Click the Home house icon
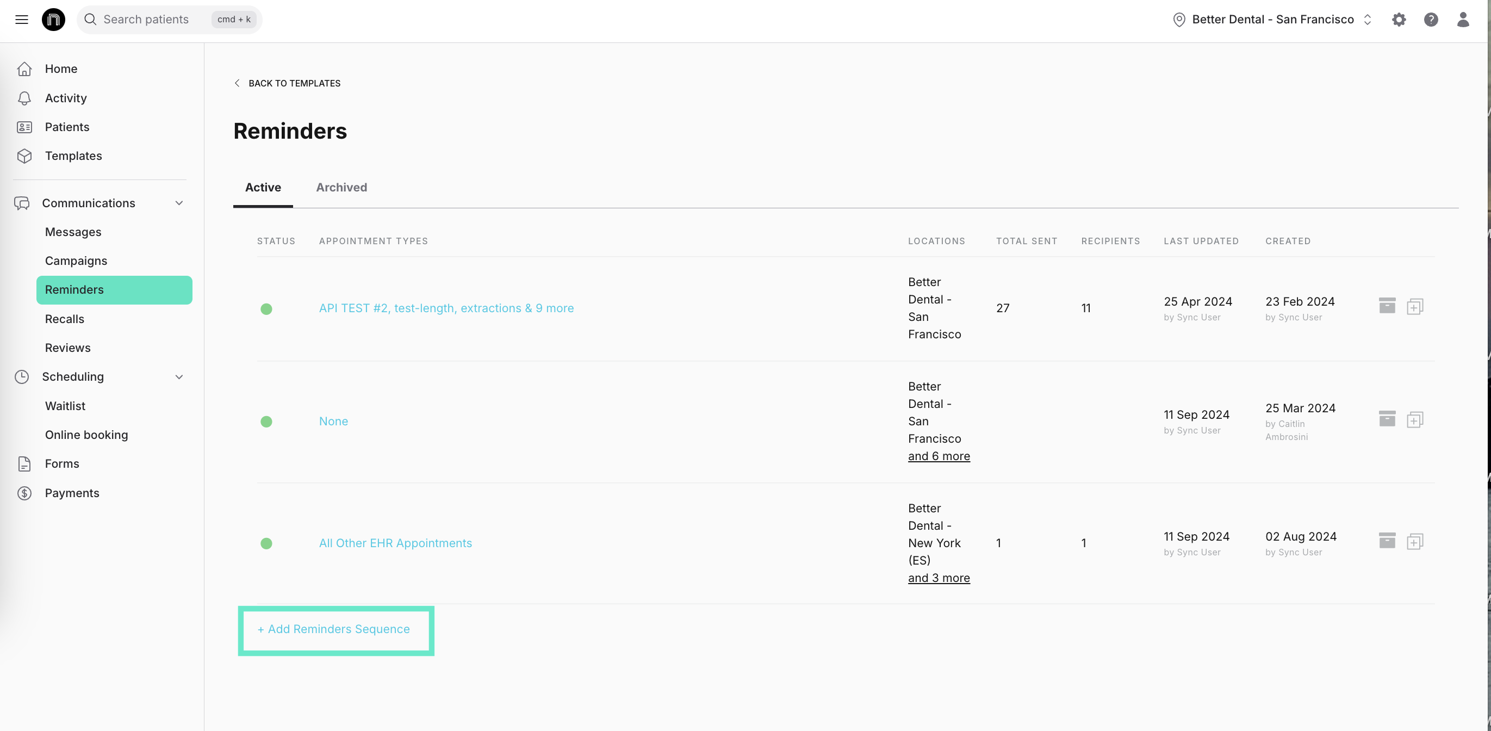The image size is (1491, 731). click(24, 69)
